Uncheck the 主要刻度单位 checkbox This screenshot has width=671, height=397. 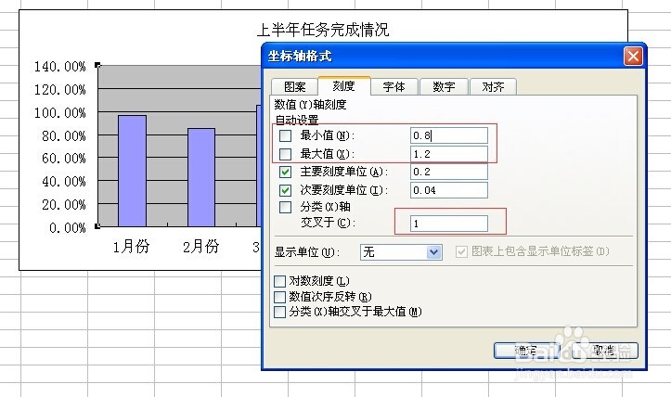[x=285, y=172]
